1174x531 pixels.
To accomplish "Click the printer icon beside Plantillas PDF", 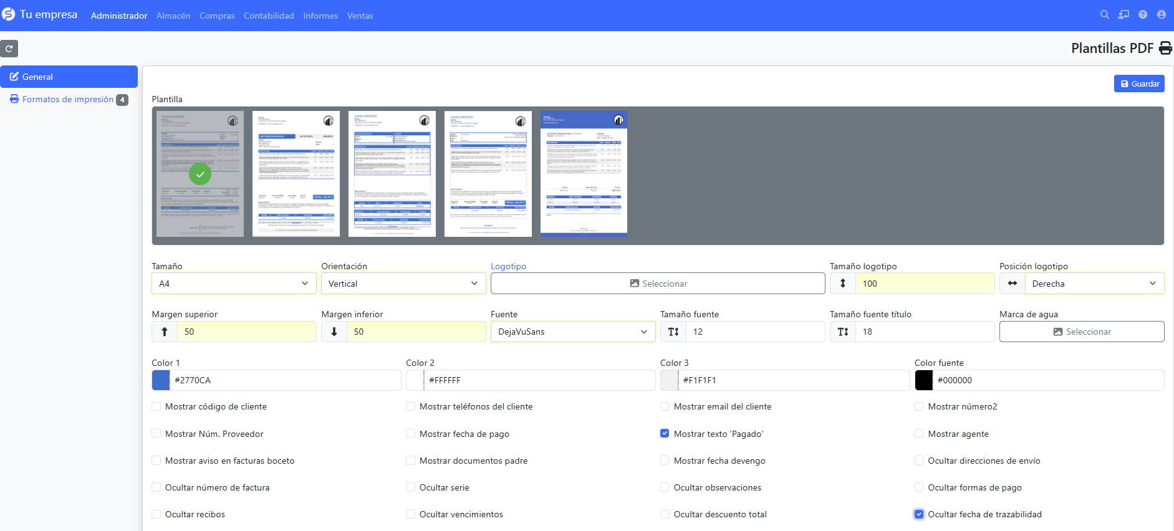I will point(1165,48).
